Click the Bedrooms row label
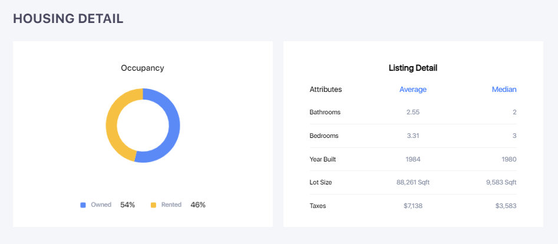Screen dimensions: 558x244 [324, 136]
